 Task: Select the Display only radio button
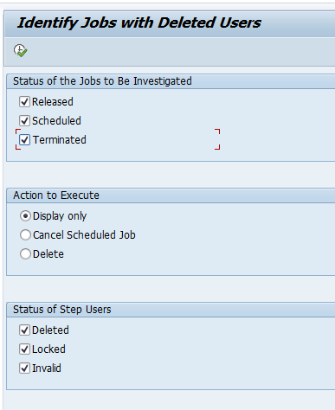pos(25,216)
